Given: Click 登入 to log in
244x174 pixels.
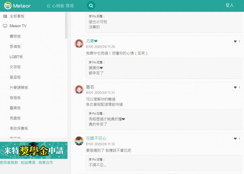Looking at the screenshot, I should [x=229, y=5].
